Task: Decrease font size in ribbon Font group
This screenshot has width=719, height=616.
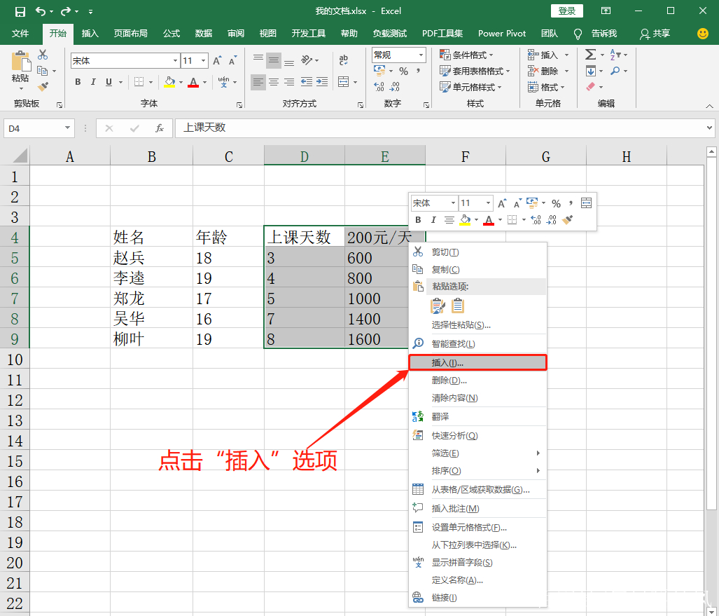Action: click(x=233, y=60)
